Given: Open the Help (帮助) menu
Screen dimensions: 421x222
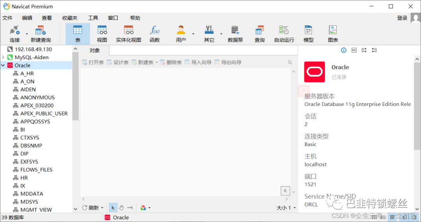Looking at the screenshot, I should click(135, 18).
